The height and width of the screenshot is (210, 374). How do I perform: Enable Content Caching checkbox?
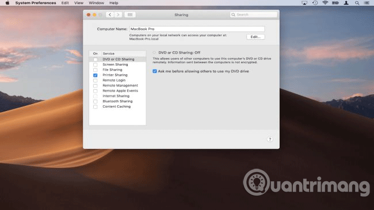coord(95,106)
